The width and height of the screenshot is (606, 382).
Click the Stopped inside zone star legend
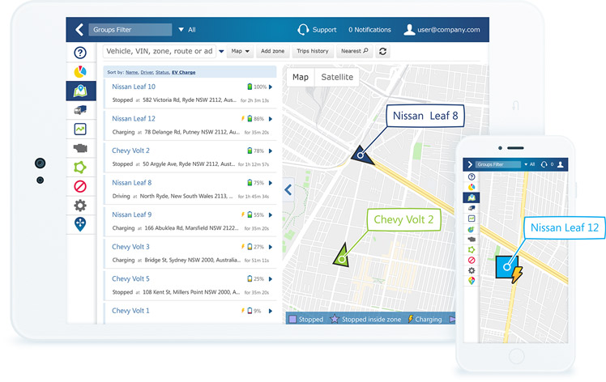[335, 319]
